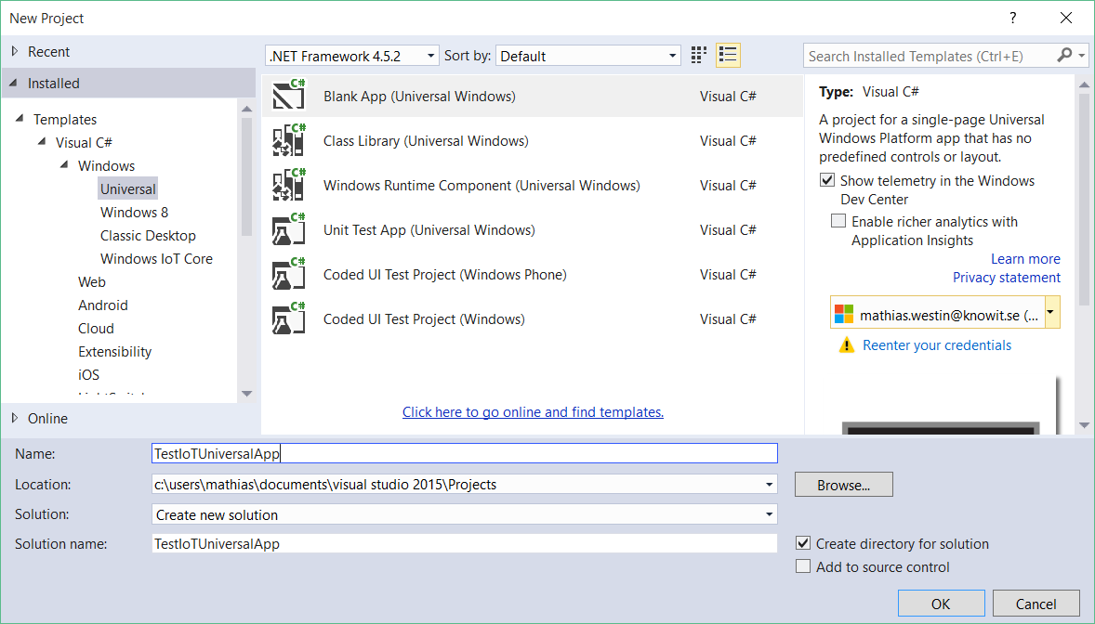Screen dimensions: 1095x624
Task: Close the New Project dialog
Action: click(x=1065, y=19)
